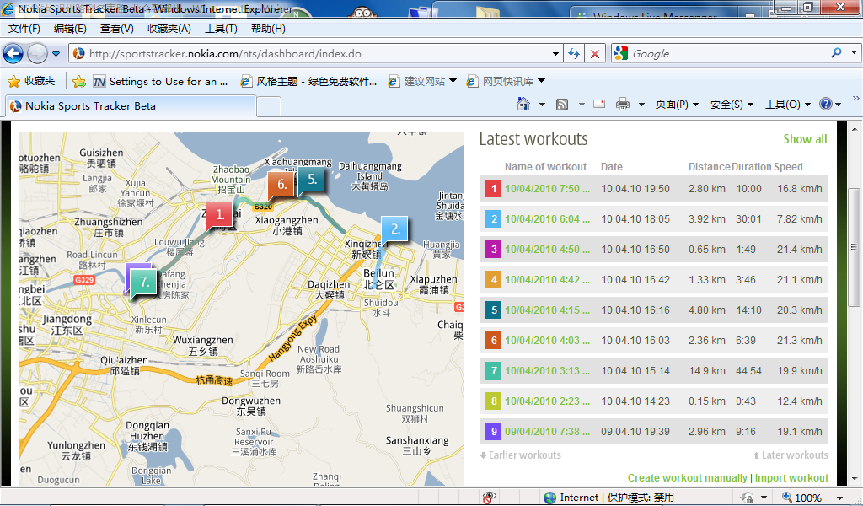Open workout 10/04/2010 3:13 link
Viewport: 863px width, 506px height.
point(547,370)
